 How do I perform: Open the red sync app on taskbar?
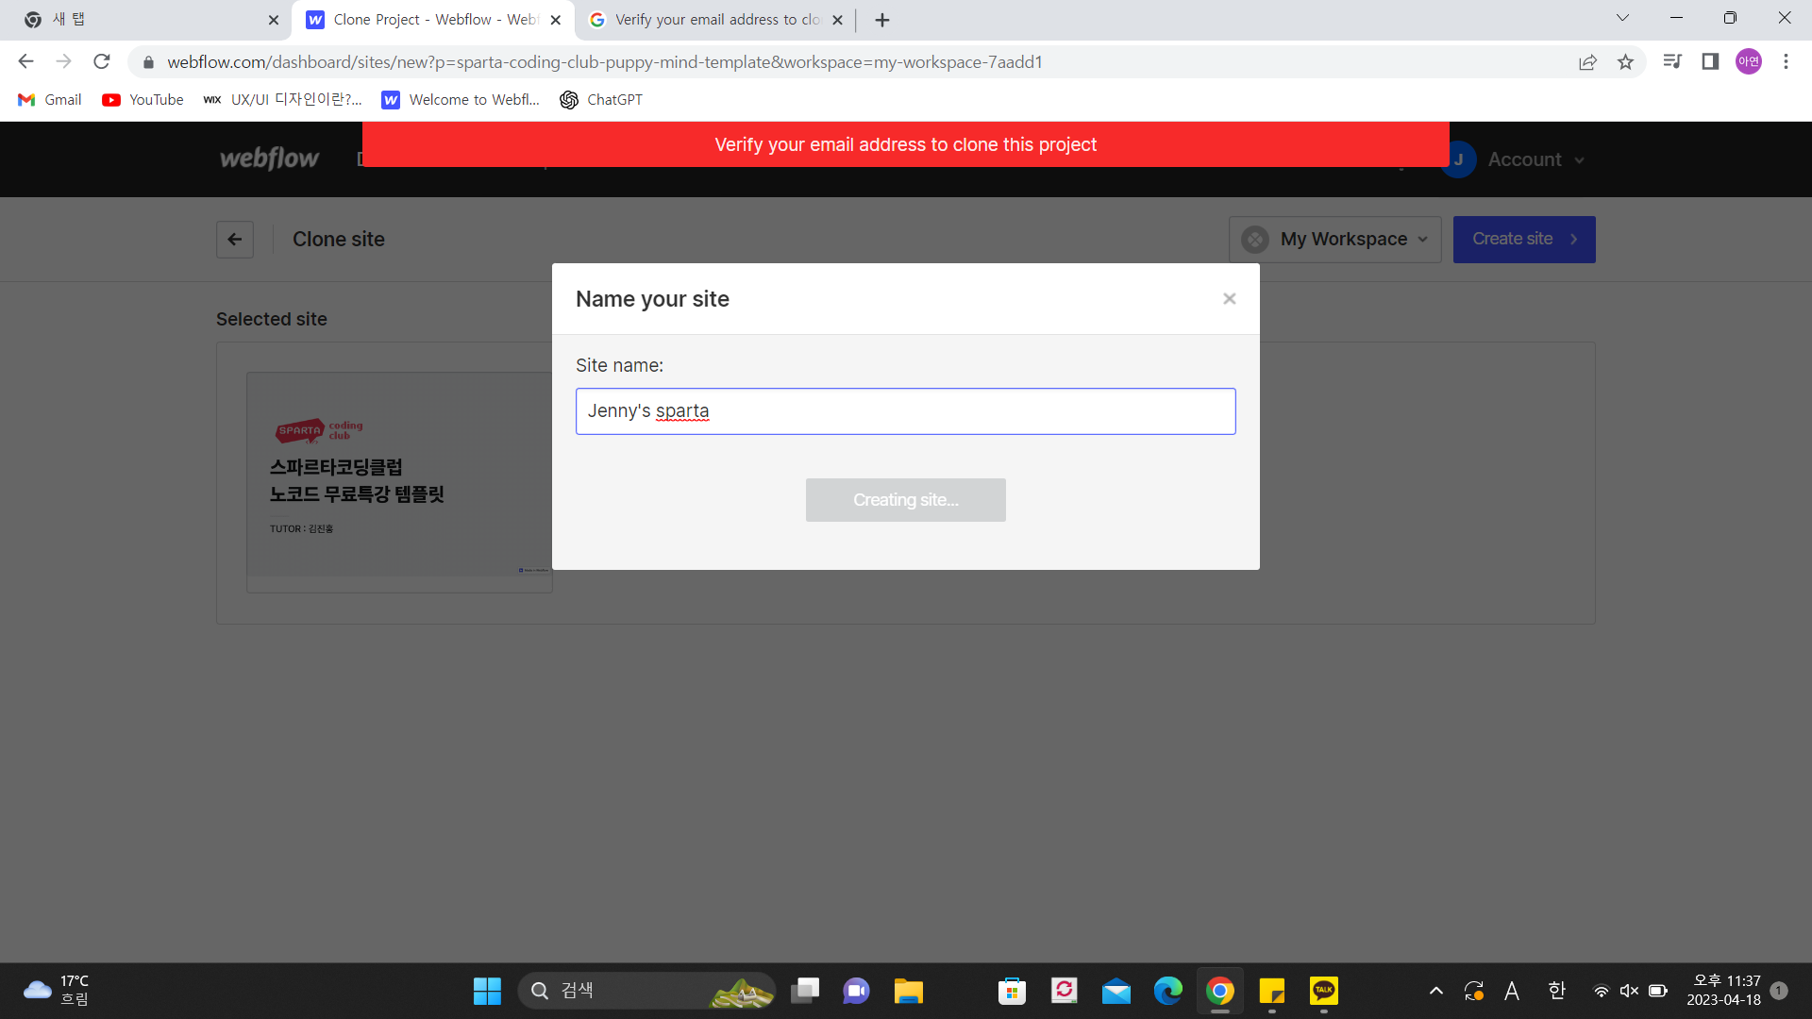1064,991
